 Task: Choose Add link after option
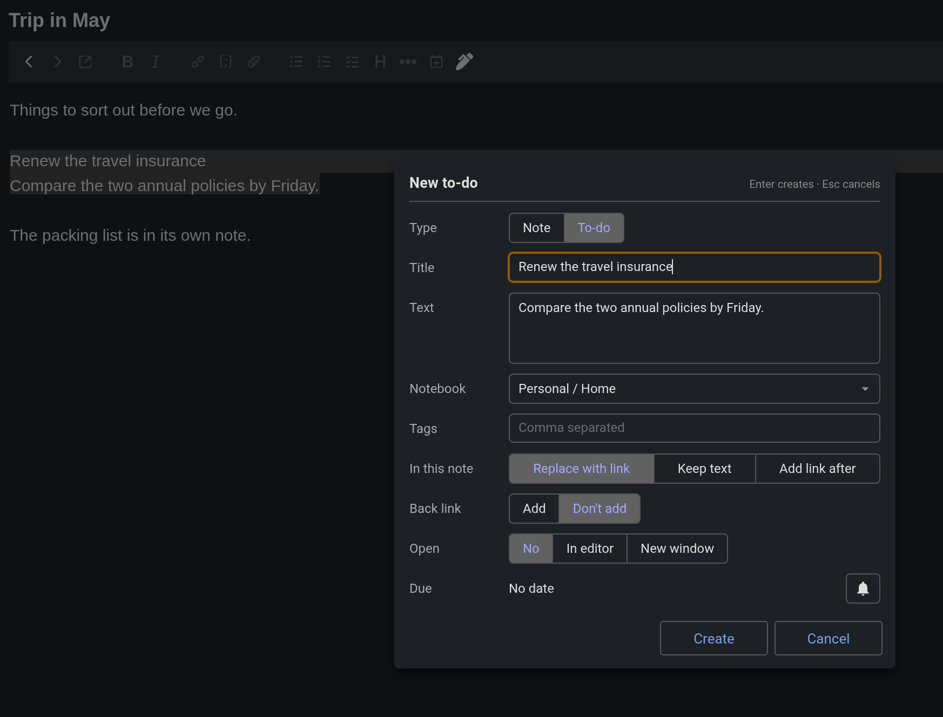(818, 469)
